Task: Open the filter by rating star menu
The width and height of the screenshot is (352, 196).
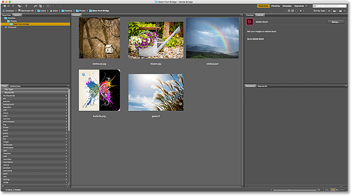Action: pos(301,11)
